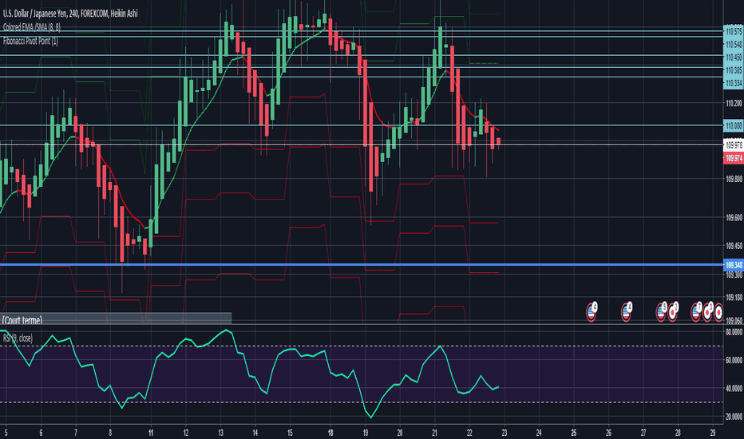Screen dimensions: 744x439
Task: Select the blue 109.348 price label
Action: click(x=734, y=265)
